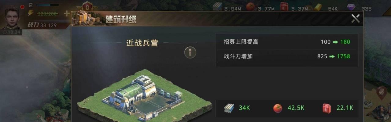Click the lightning energy icon
Screen dimensions: 391x122
pos(31,13)
